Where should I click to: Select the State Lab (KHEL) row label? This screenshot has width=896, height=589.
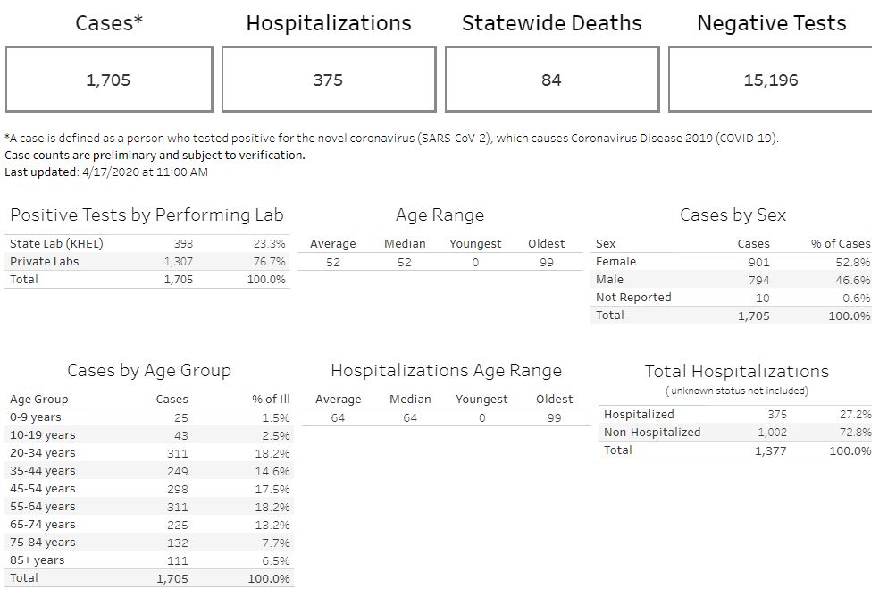(49, 243)
